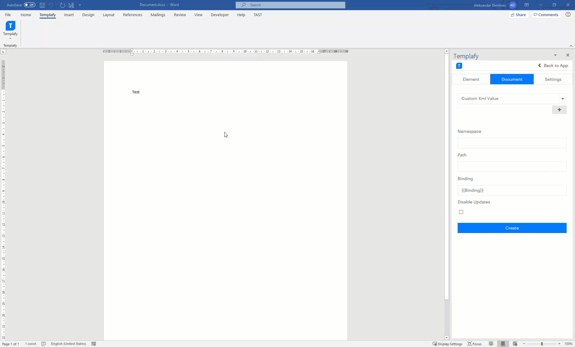Switch to Print Layout view icon

(503, 344)
